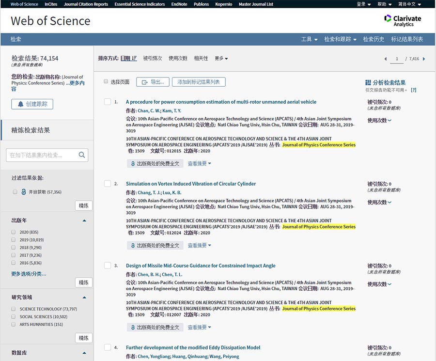Screen dimensions: 436x361
Task: Sort results by 使用次数
Action: tap(178, 58)
